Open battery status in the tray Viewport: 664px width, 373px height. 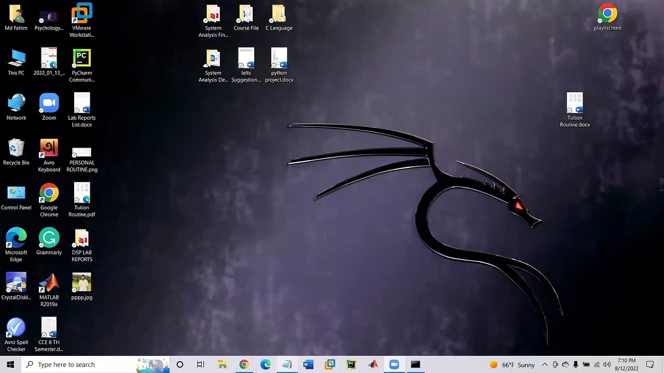(x=586, y=365)
